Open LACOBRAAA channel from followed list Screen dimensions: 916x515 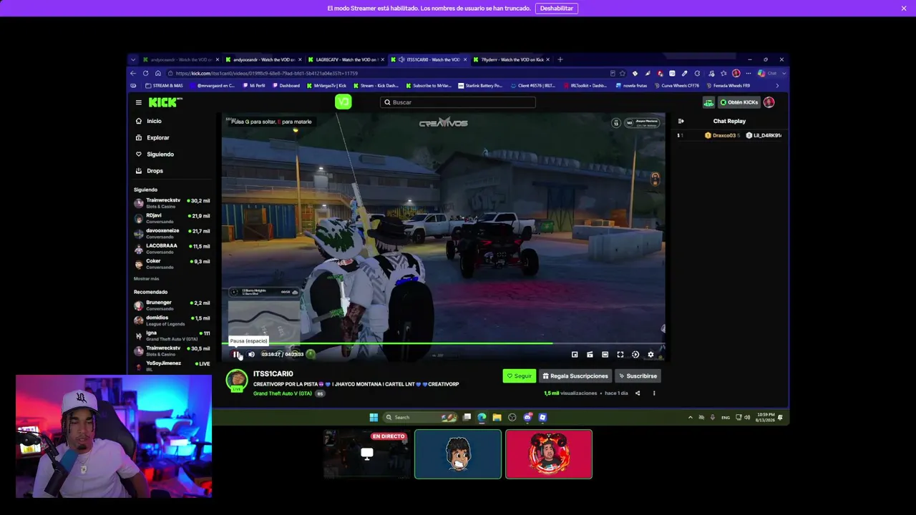pyautogui.click(x=172, y=248)
